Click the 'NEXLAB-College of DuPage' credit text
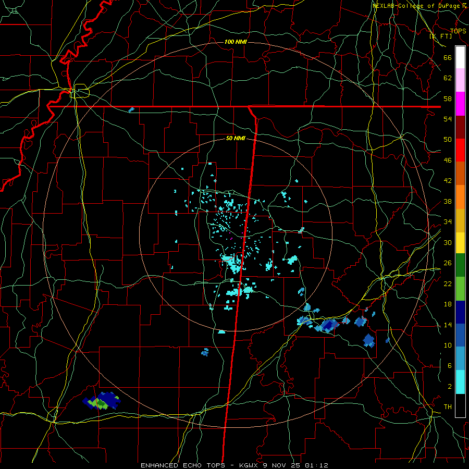469x469 pixels. coord(416,6)
